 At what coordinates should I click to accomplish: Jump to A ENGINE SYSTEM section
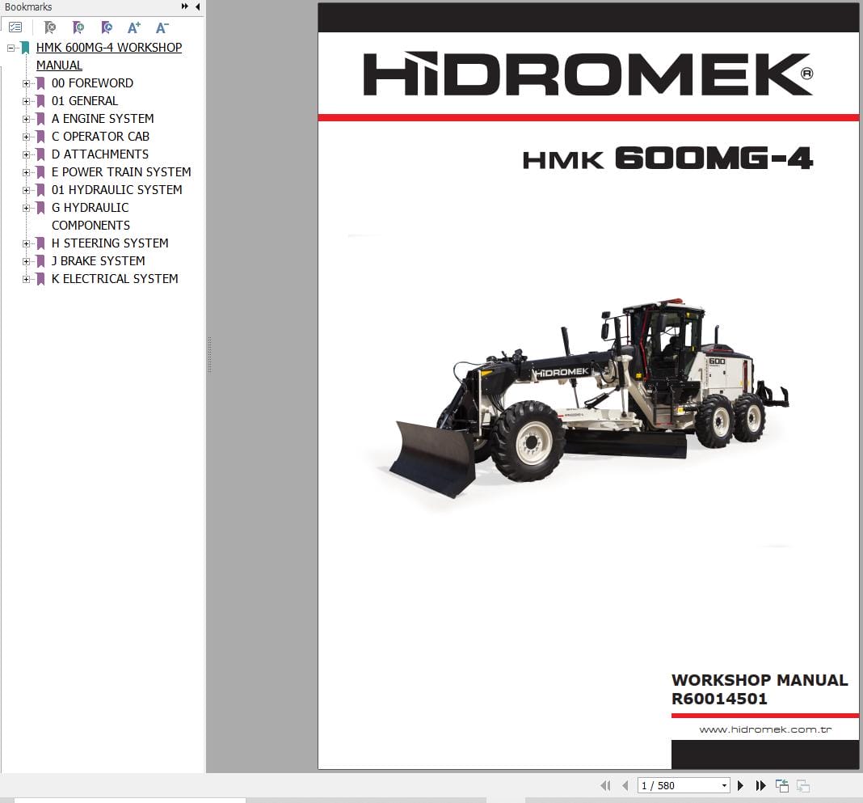pyautogui.click(x=103, y=118)
